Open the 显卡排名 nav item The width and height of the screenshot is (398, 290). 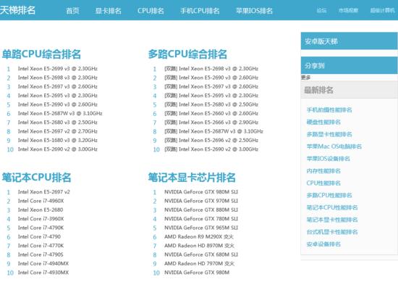click(x=109, y=11)
